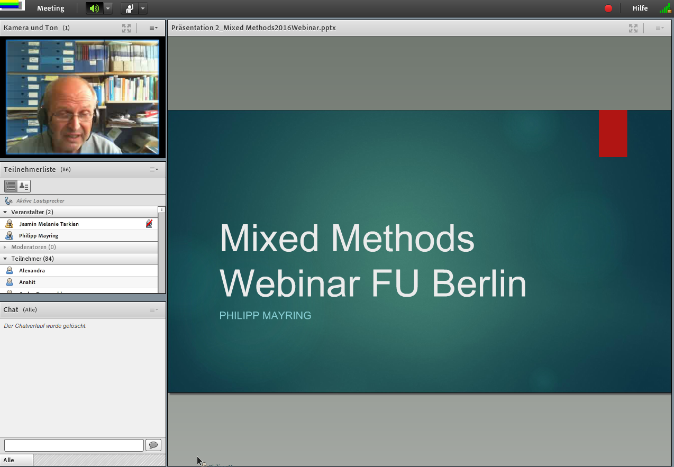Click the red recording indicator
Screen dimensions: 674x467
click(x=608, y=8)
